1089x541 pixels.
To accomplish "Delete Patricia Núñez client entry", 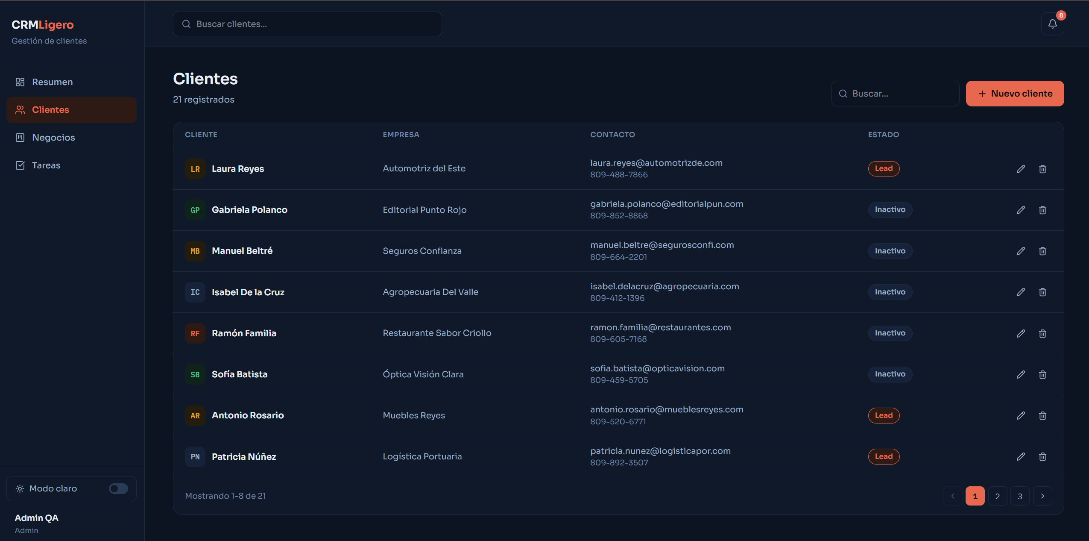I will tap(1042, 456).
